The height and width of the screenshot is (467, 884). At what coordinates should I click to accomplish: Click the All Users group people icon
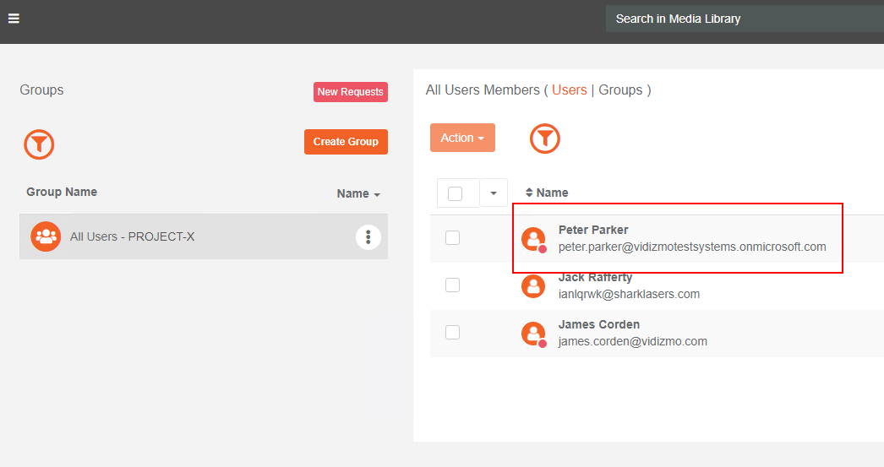[46, 236]
